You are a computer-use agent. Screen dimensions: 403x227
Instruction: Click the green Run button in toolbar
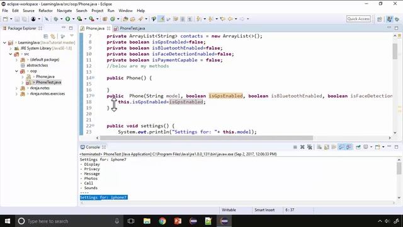tap(67, 19)
